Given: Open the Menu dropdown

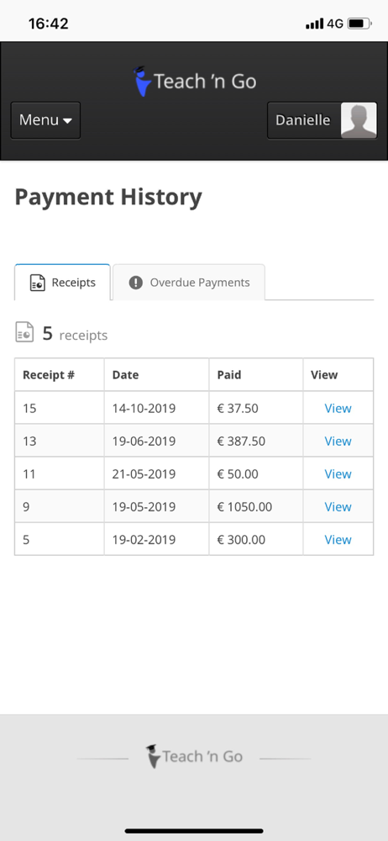Looking at the screenshot, I should tap(45, 120).
